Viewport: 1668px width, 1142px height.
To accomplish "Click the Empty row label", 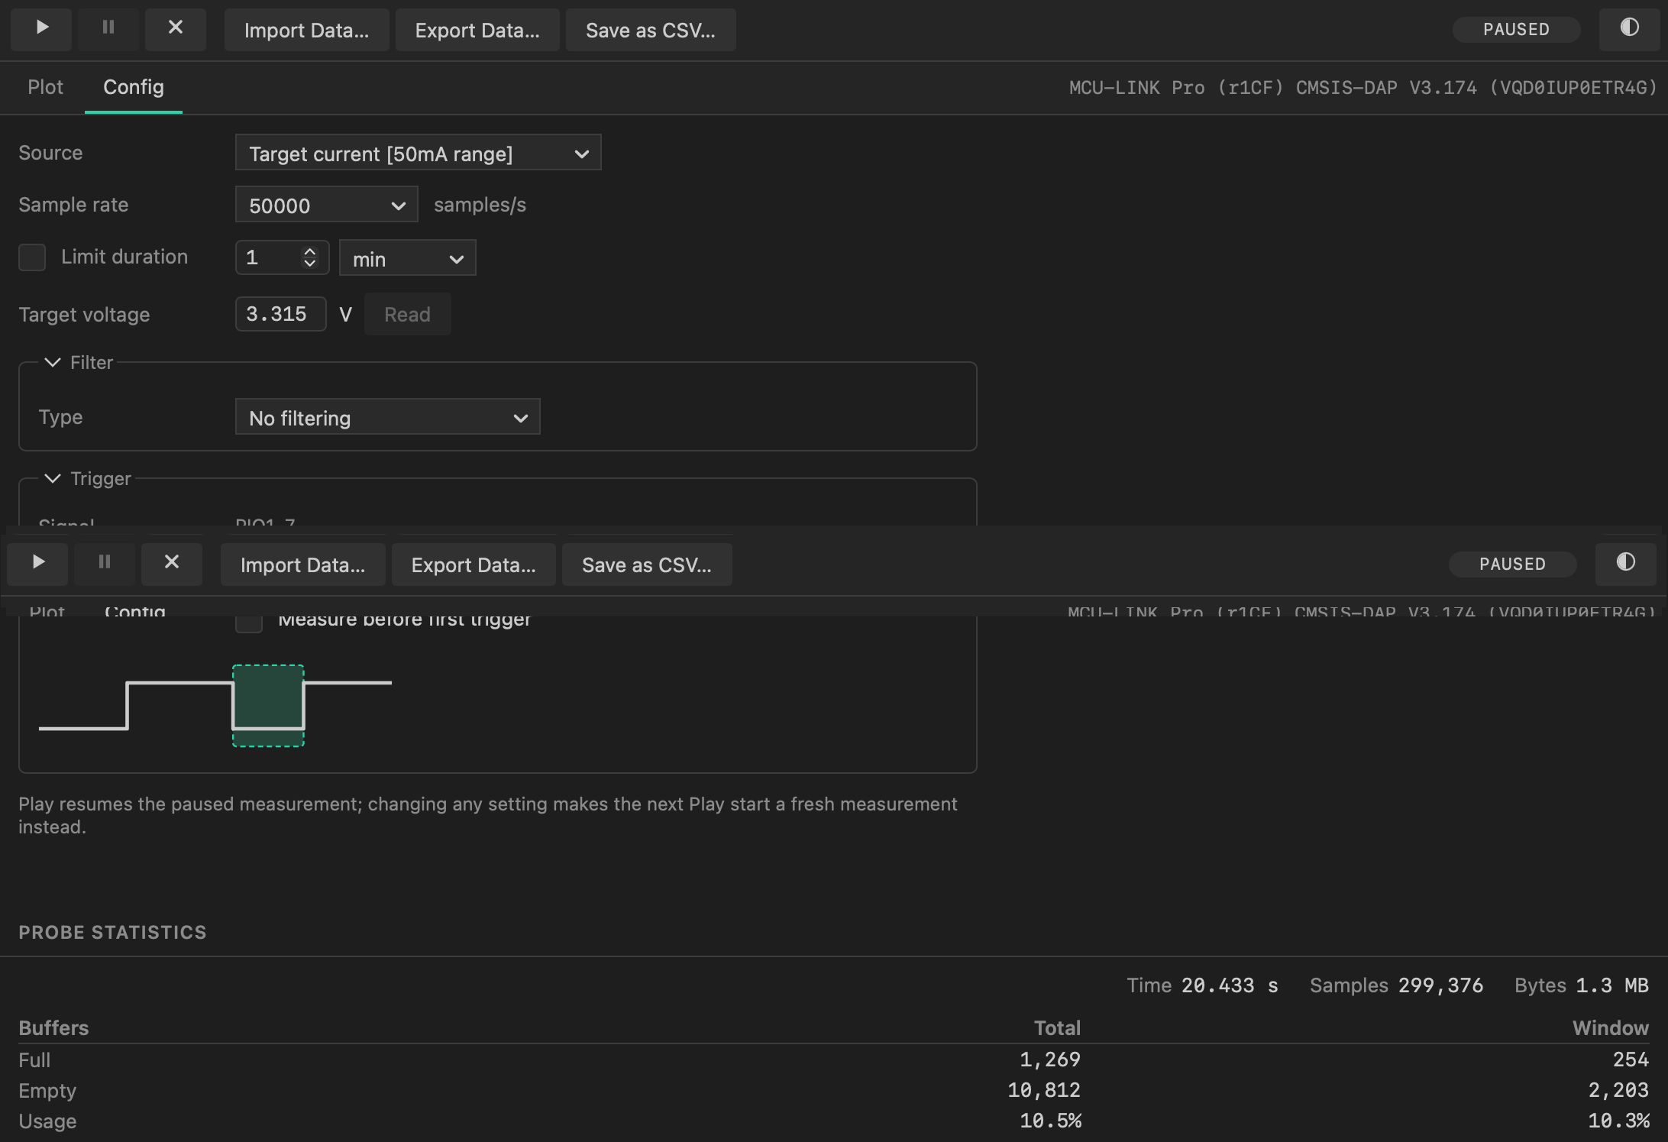I will tap(47, 1091).
